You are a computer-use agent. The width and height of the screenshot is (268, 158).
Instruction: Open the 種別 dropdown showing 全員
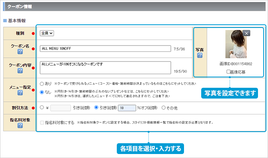[x=47, y=33]
